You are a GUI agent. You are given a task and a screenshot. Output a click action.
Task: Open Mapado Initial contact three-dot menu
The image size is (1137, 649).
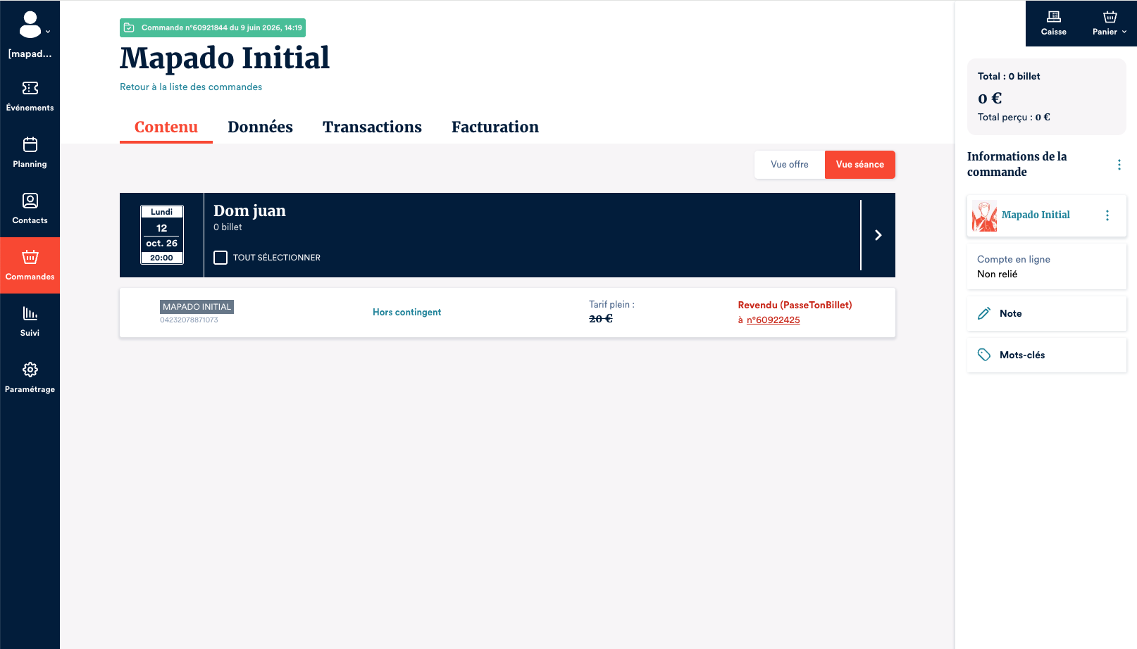click(x=1107, y=215)
